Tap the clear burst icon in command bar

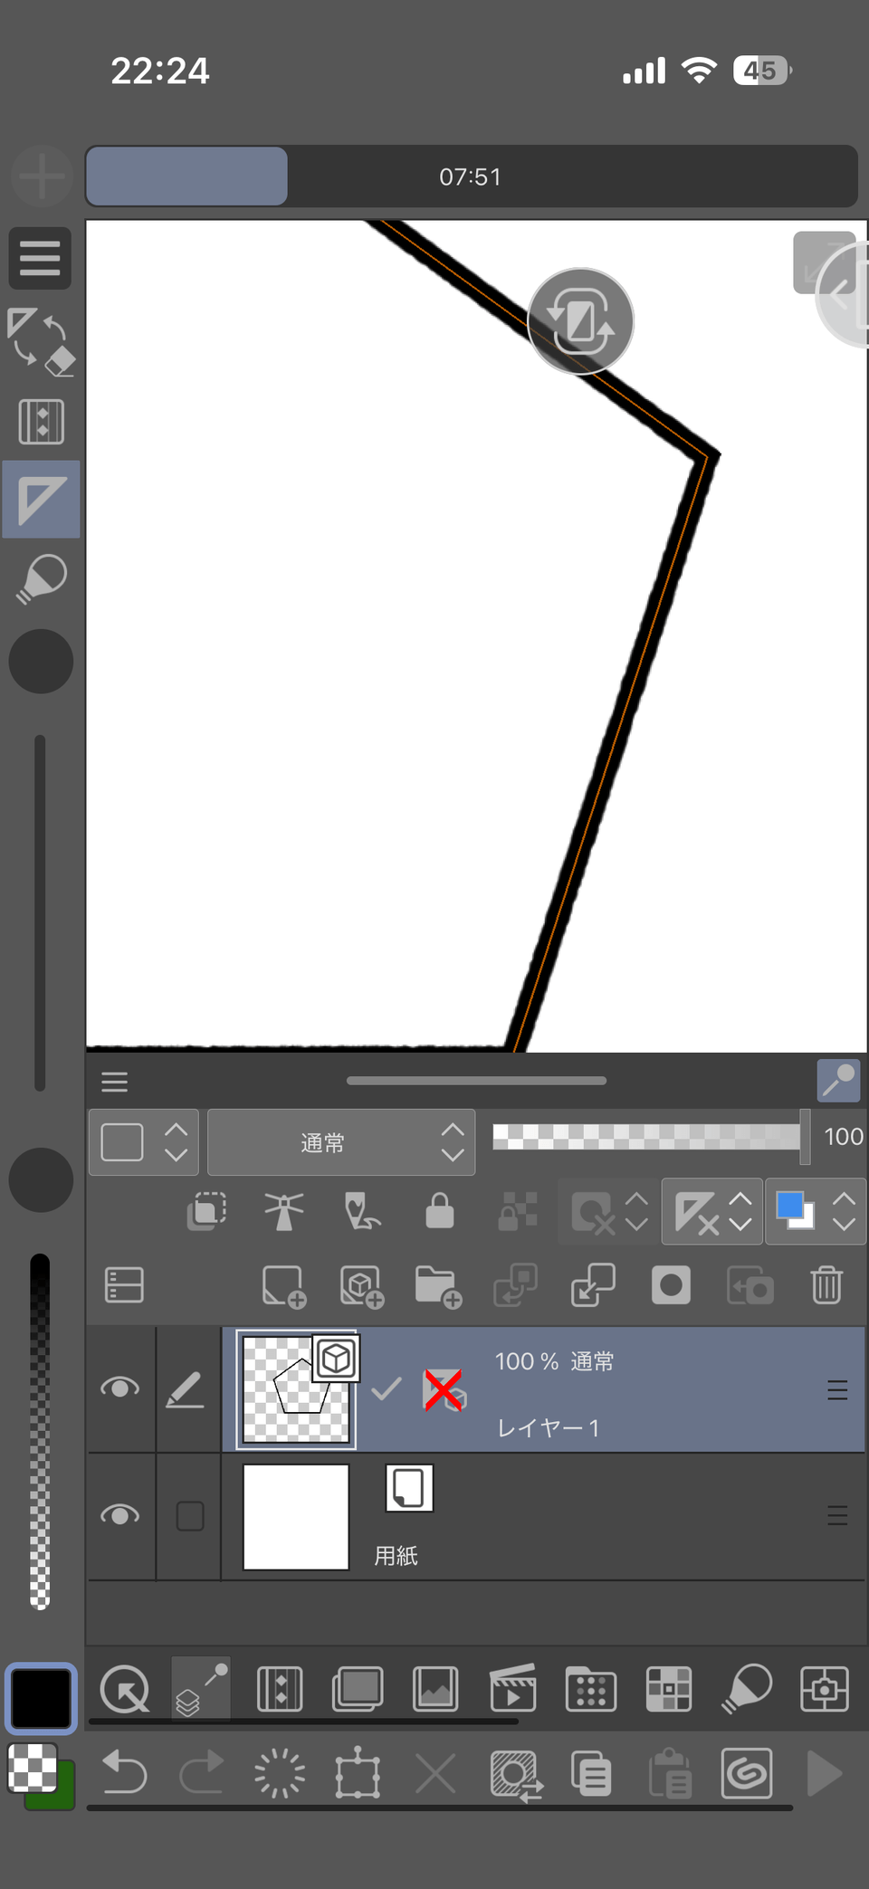pos(280,1773)
